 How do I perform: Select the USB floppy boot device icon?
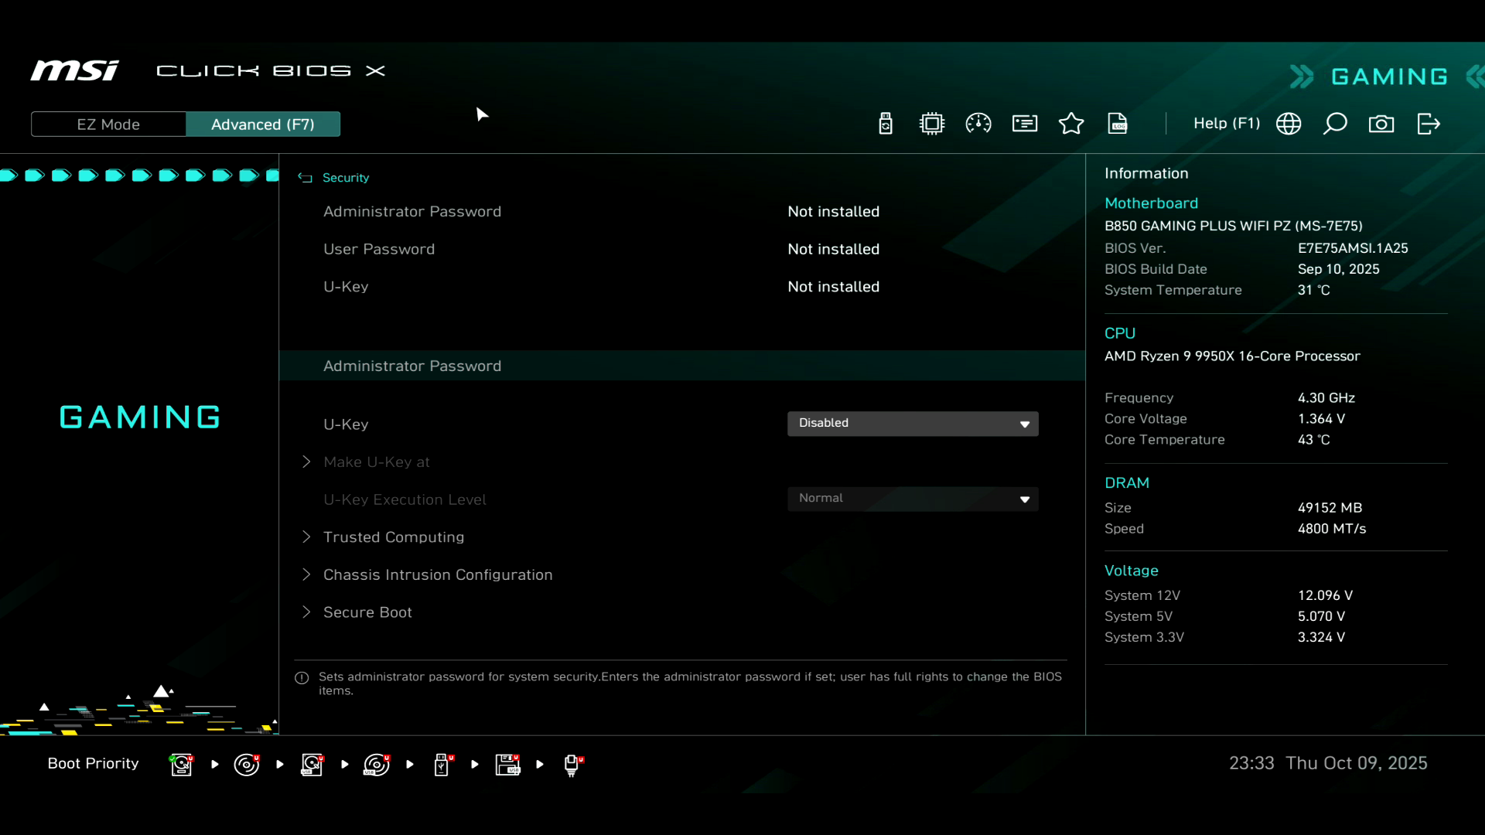coord(508,765)
